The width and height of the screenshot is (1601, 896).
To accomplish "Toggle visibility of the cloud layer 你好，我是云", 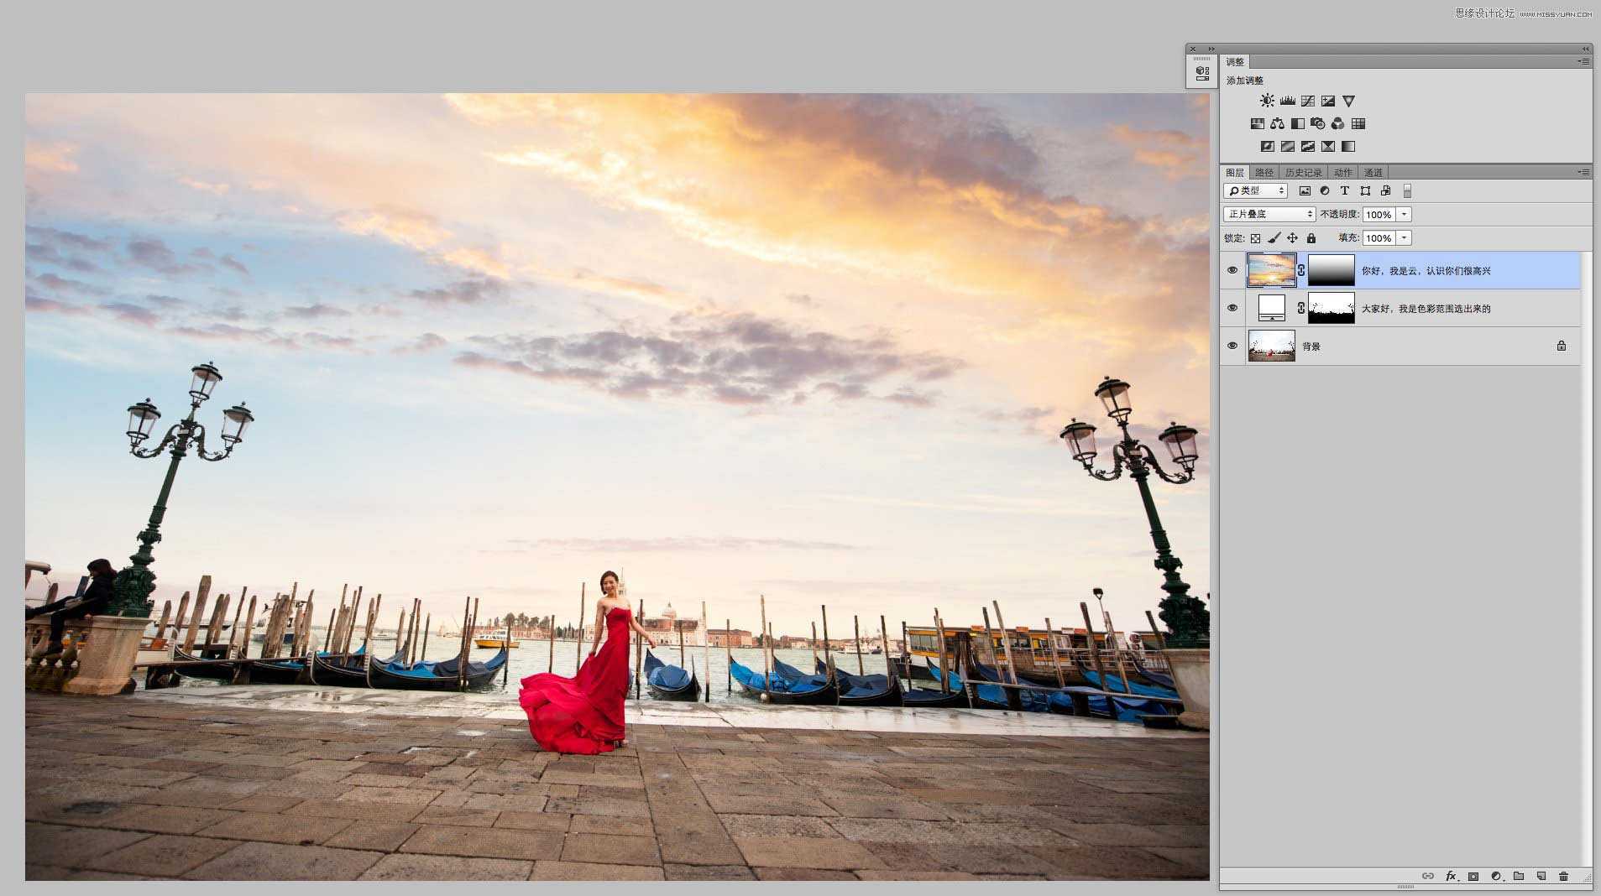I will (x=1232, y=269).
